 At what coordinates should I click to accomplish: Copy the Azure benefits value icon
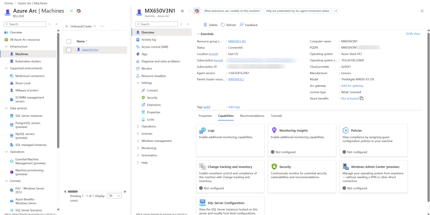coord(361,98)
